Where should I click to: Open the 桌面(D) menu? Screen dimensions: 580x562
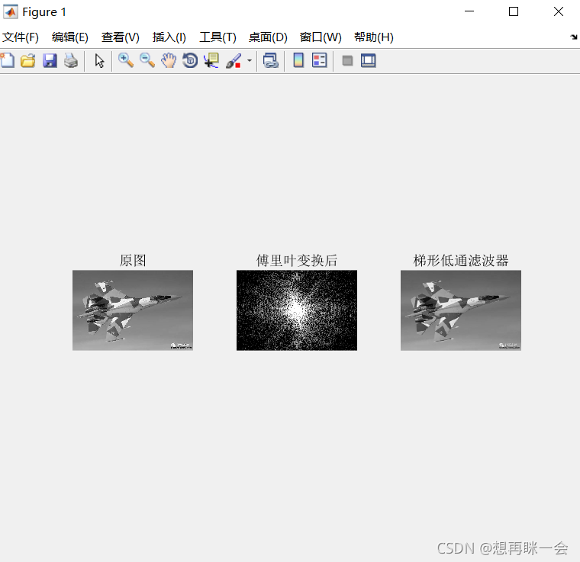(268, 37)
